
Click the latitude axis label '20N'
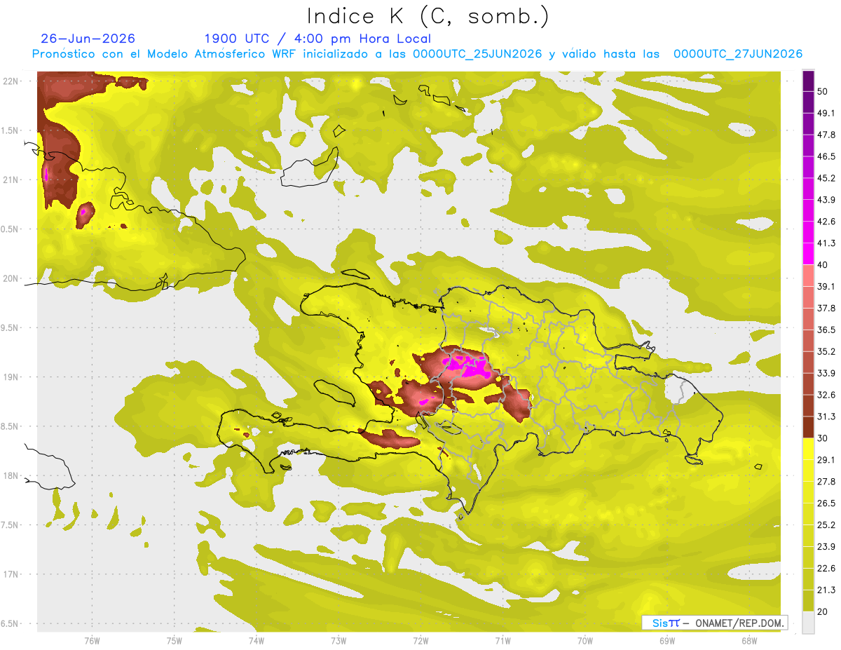11,278
